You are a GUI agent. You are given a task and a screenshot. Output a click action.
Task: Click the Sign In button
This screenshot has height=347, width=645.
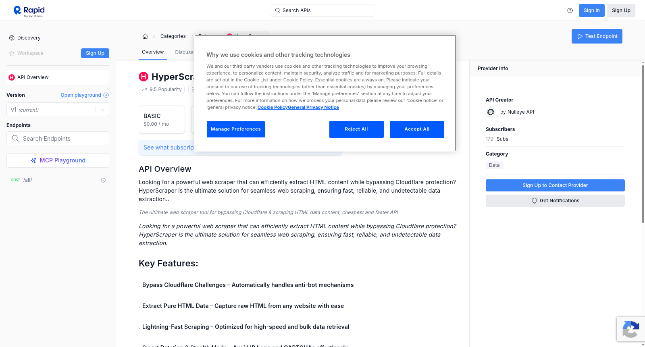coord(591,10)
